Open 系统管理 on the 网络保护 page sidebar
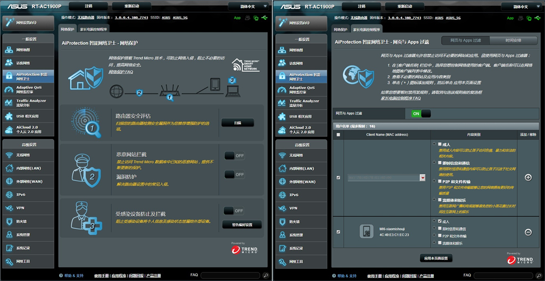The height and width of the screenshot is (281, 545). tap(28, 235)
